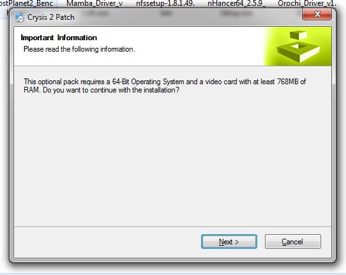Click the Next > button

pyautogui.click(x=229, y=241)
